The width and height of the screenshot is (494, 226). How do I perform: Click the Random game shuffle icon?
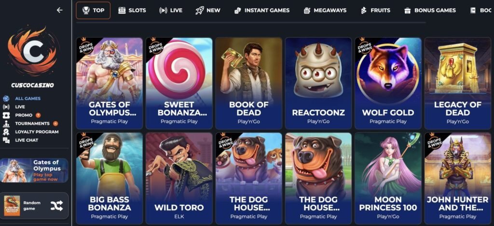(57, 206)
